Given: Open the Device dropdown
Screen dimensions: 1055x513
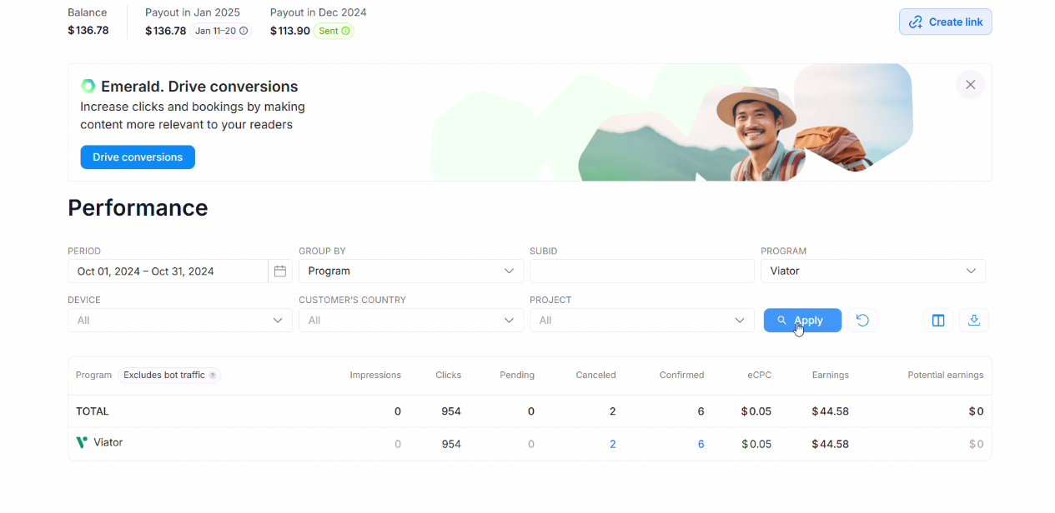Looking at the screenshot, I should pos(180,321).
